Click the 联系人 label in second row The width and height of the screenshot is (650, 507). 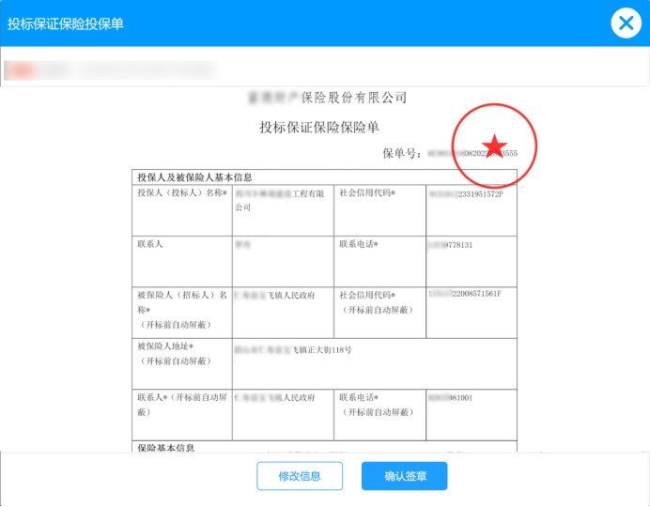(x=150, y=244)
